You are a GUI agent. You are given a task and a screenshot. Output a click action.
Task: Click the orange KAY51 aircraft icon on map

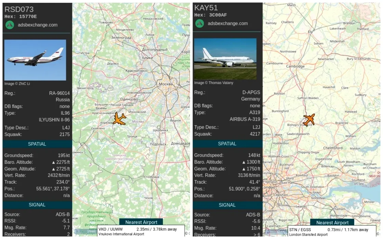click(x=309, y=120)
